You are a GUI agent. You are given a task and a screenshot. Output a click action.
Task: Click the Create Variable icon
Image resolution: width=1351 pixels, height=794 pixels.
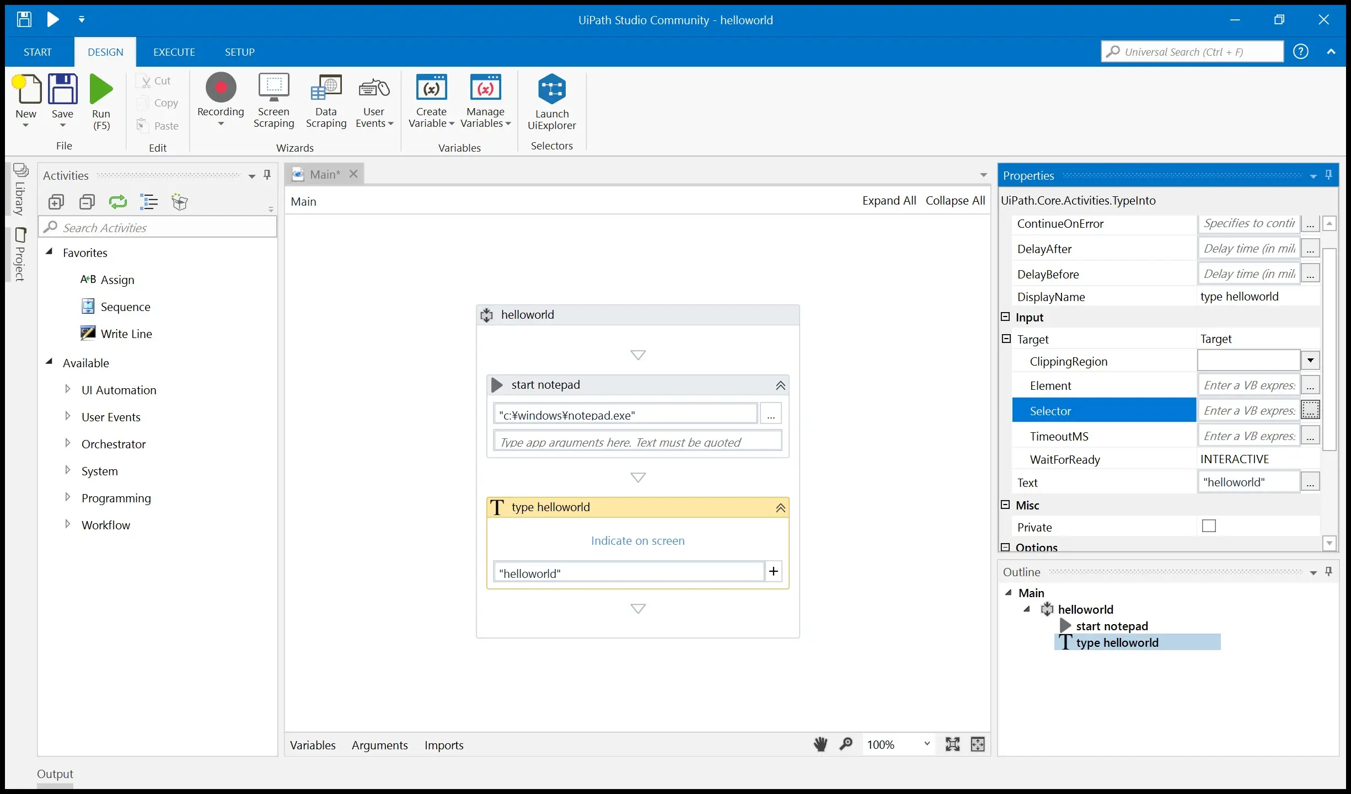coord(431,88)
